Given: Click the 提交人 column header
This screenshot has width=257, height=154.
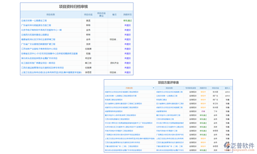Looking at the screenshot, I should (227, 88).
